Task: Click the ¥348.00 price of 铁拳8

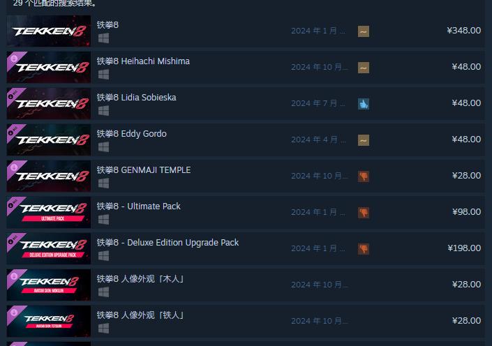Action: [464, 31]
